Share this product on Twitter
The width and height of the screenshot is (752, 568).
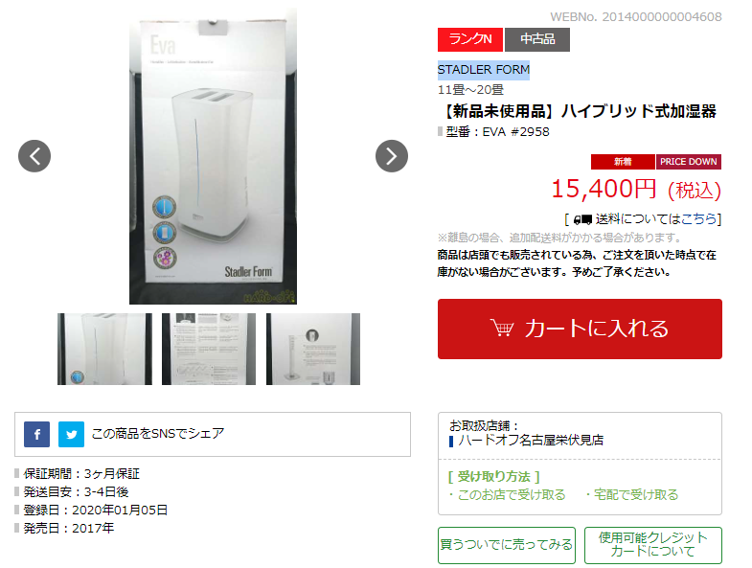coord(72,434)
